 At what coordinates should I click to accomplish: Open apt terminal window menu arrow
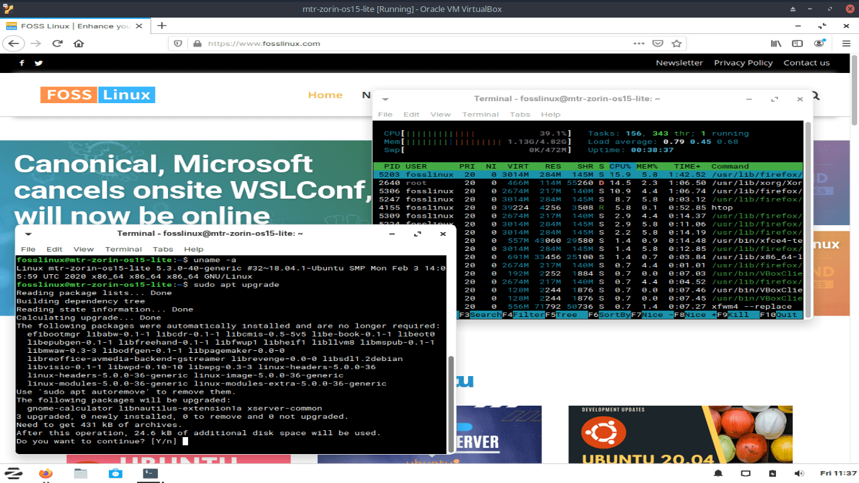pyautogui.click(x=28, y=234)
